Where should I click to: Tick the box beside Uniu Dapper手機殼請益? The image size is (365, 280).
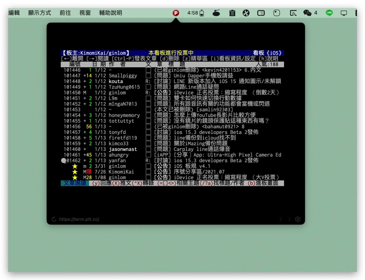pyautogui.click(x=148, y=76)
